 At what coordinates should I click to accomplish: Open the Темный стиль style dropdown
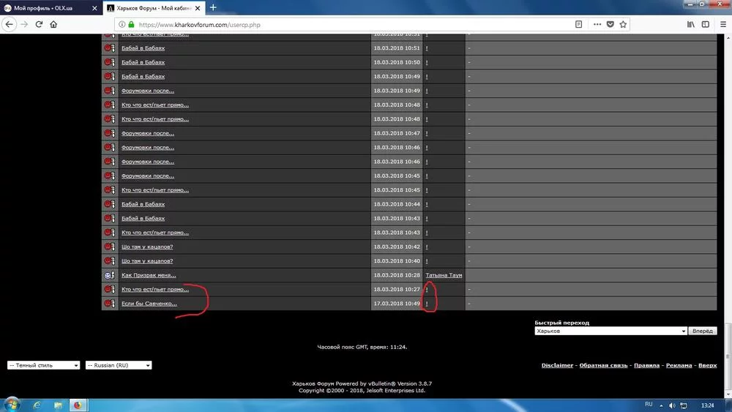[43, 365]
